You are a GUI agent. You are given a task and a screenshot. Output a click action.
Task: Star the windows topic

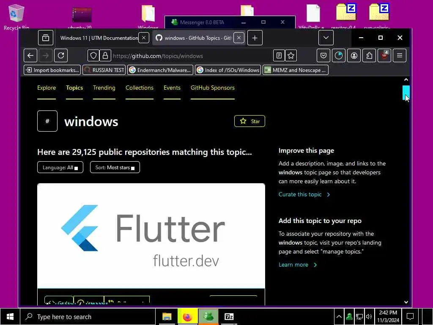click(x=249, y=121)
